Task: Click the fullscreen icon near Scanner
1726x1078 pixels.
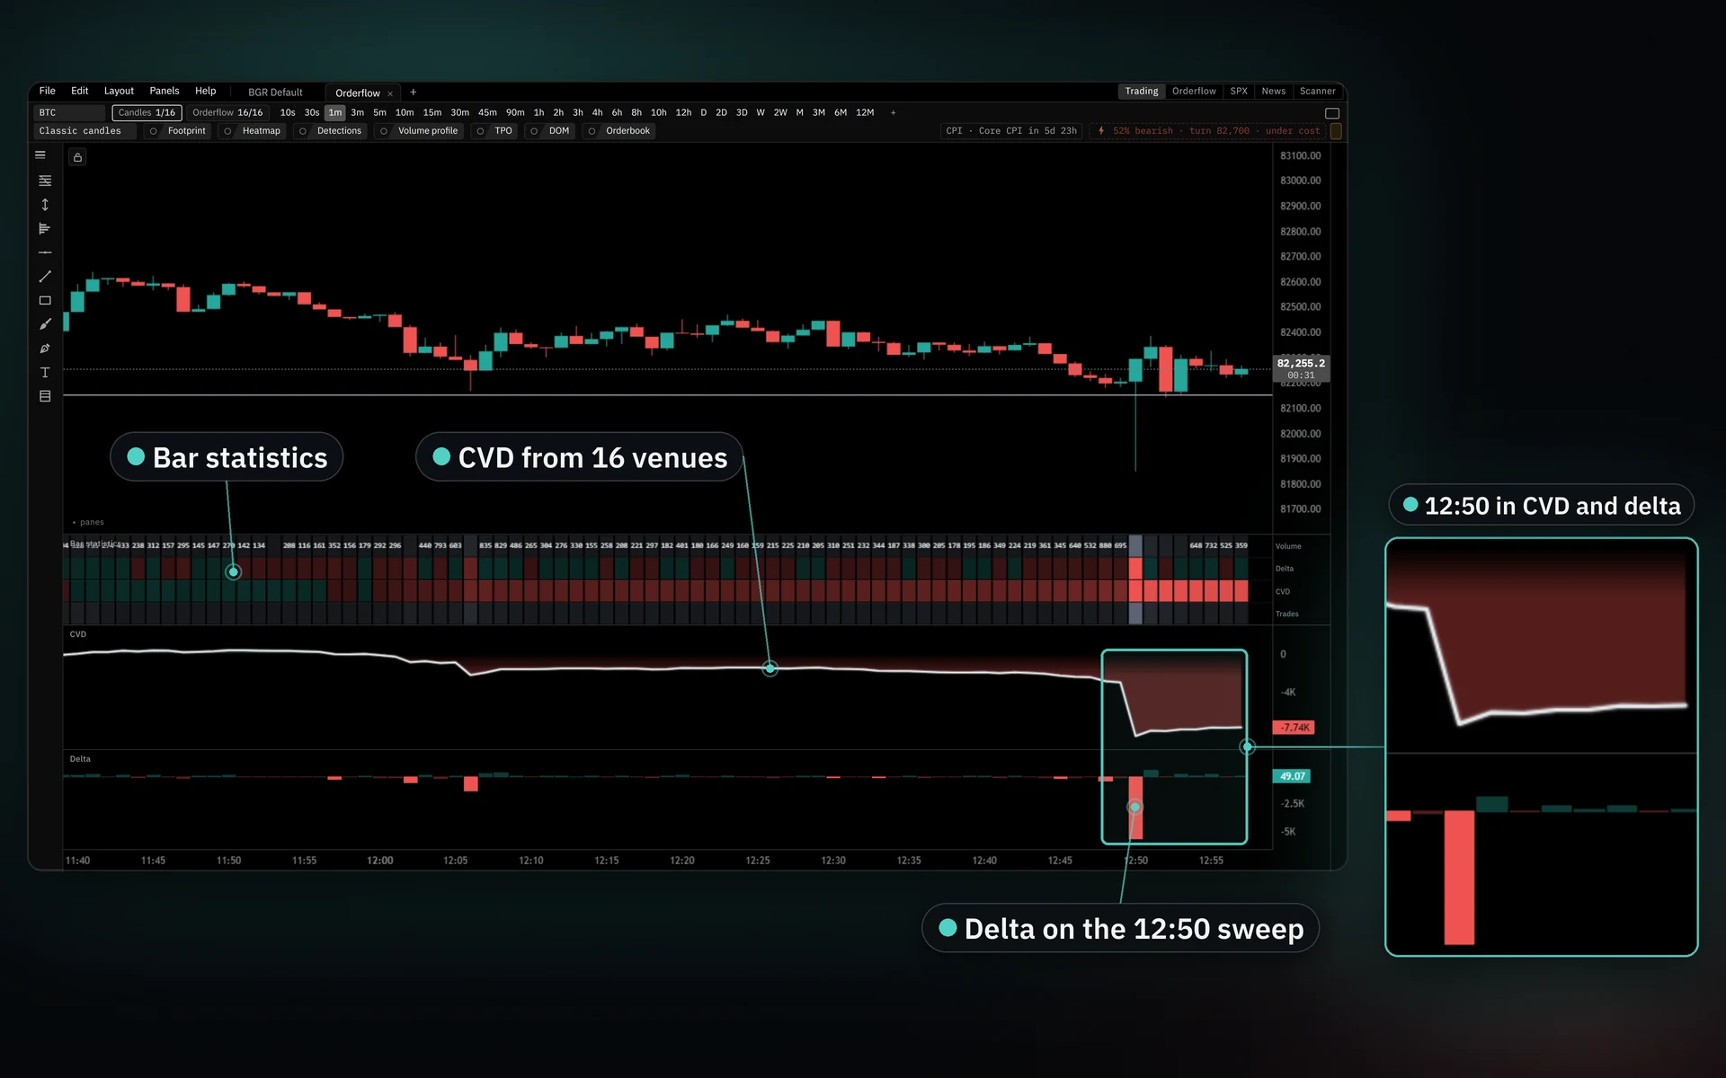Action: 1332,113
